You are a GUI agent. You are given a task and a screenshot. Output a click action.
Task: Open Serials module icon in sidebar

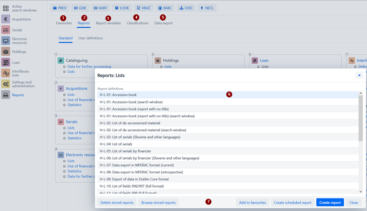point(6,30)
